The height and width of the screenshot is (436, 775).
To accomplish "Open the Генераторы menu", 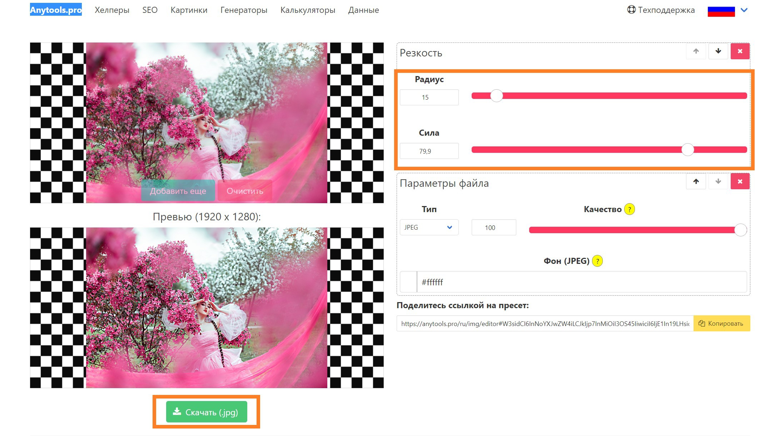I will (x=244, y=10).
